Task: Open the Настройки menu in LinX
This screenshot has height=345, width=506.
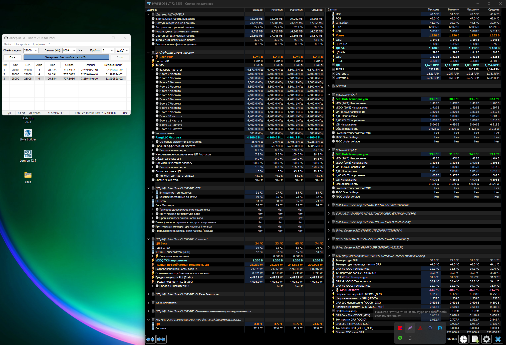Action: pos(22,44)
